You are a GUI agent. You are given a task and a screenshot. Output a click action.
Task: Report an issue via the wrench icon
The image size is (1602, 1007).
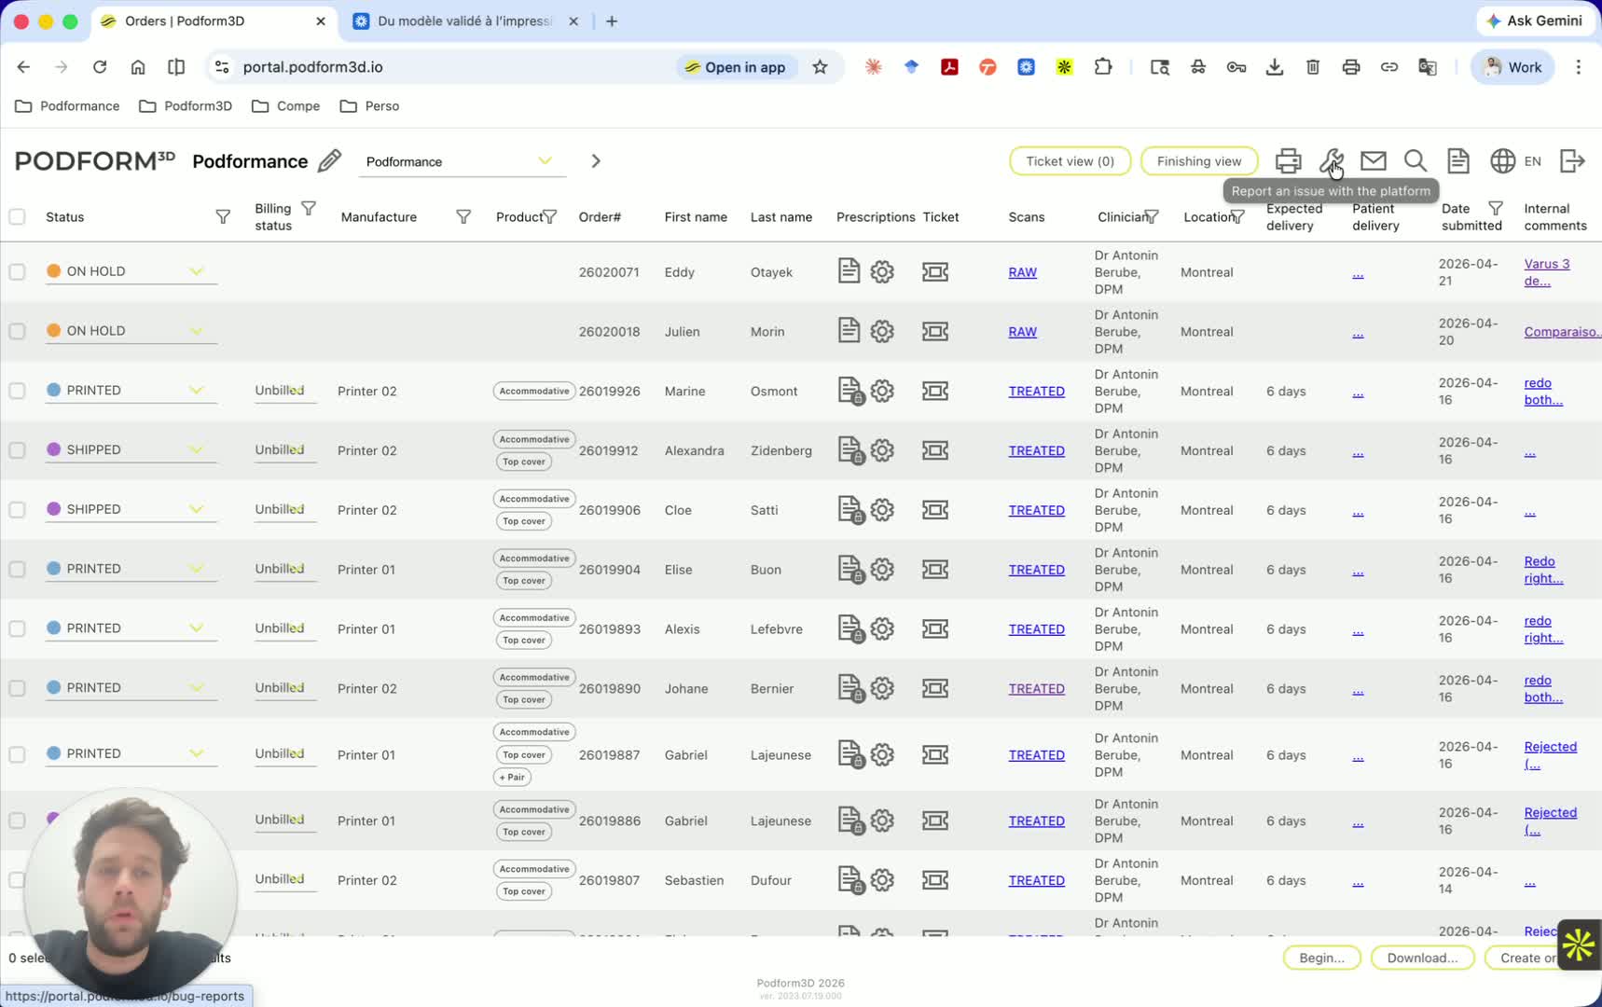(x=1331, y=161)
